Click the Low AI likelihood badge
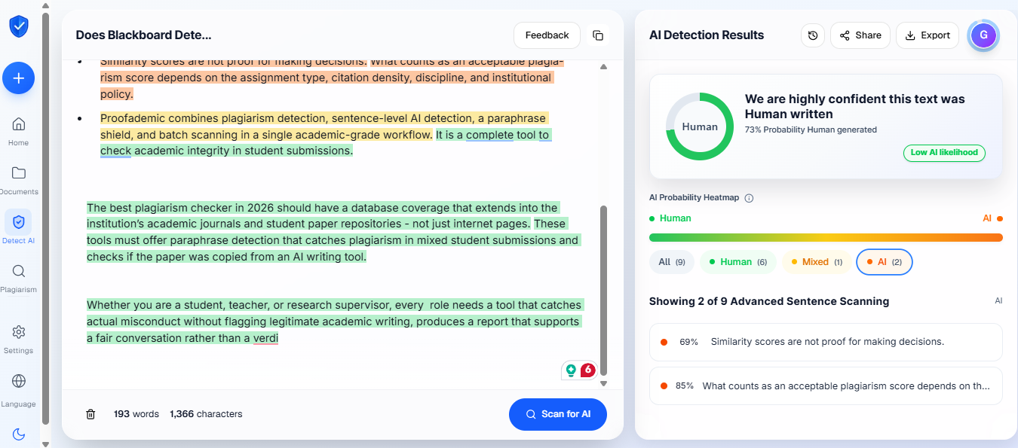The width and height of the screenshot is (1018, 448). [944, 153]
